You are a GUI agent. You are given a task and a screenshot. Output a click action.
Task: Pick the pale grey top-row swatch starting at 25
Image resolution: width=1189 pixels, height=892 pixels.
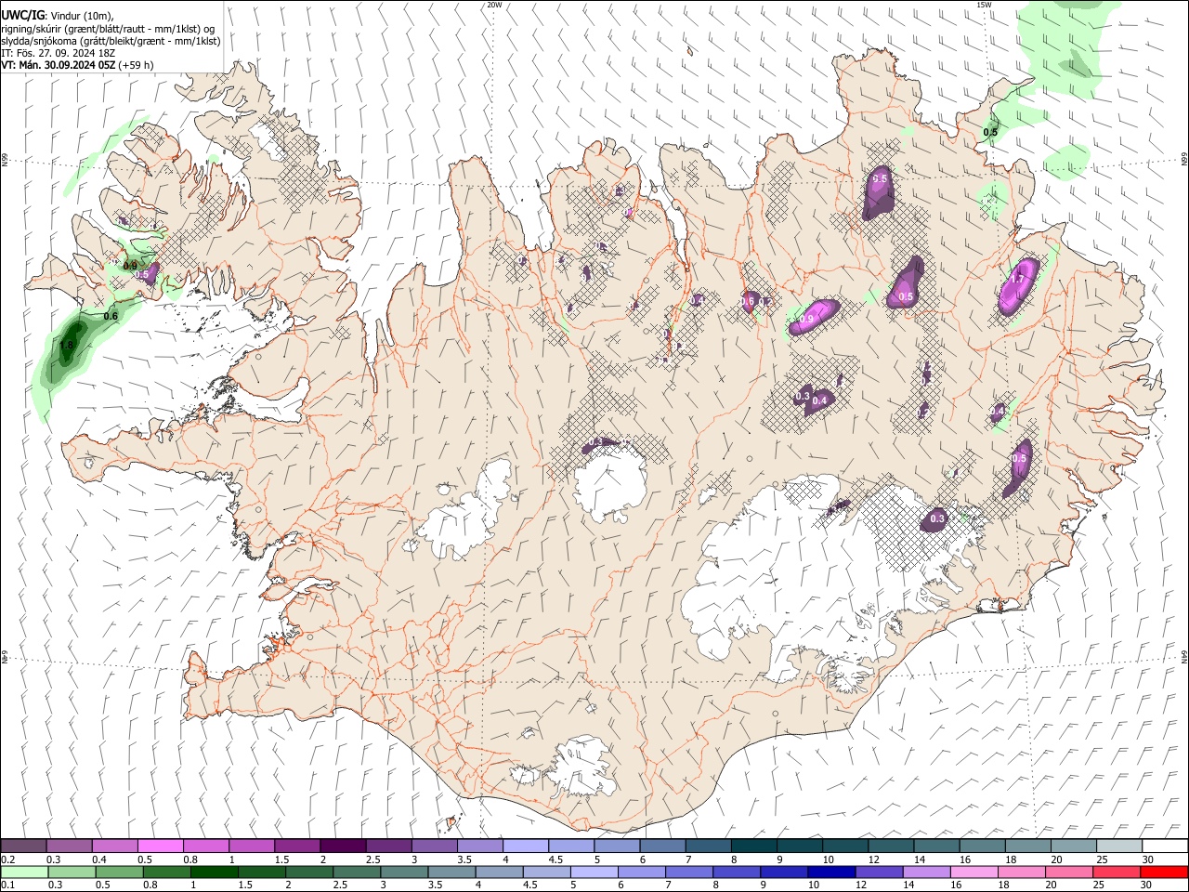pyautogui.click(x=1120, y=846)
